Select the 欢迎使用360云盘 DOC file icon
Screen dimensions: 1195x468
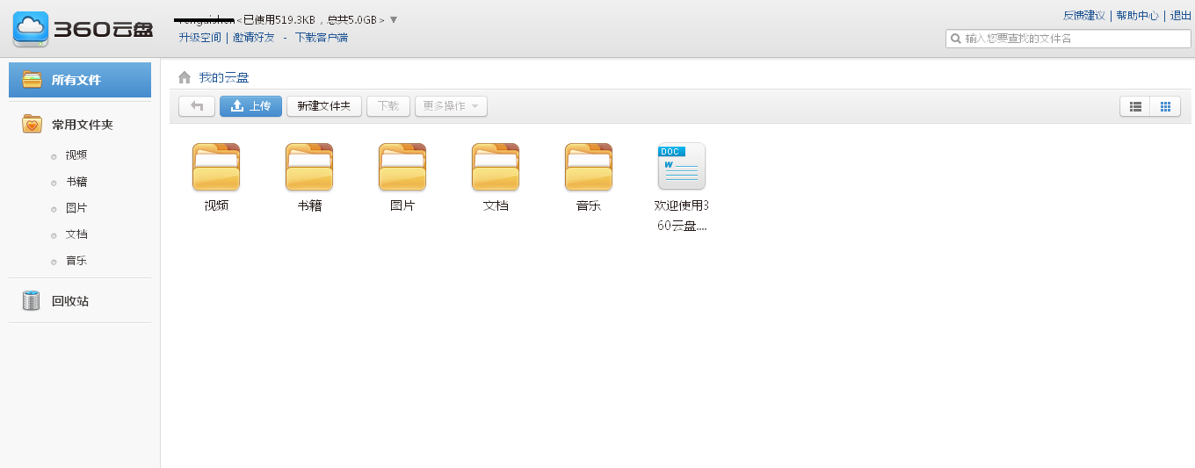682,166
